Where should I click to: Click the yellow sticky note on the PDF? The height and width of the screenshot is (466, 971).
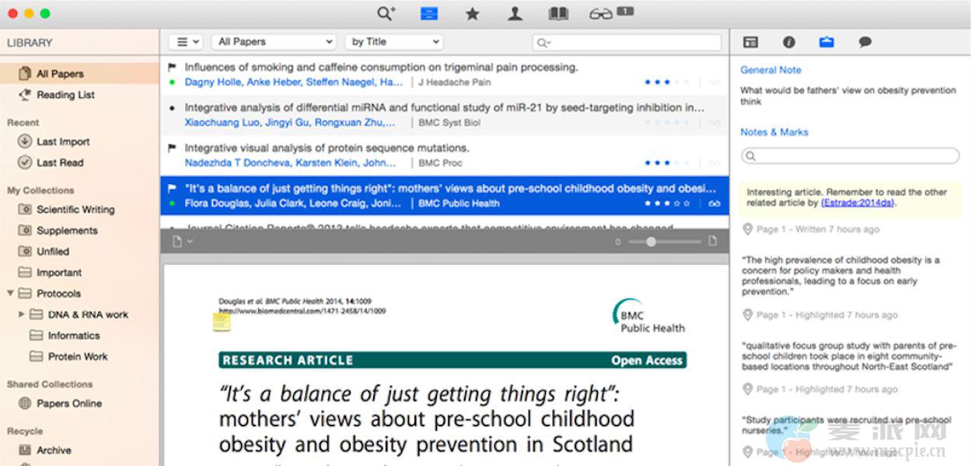[x=222, y=321]
